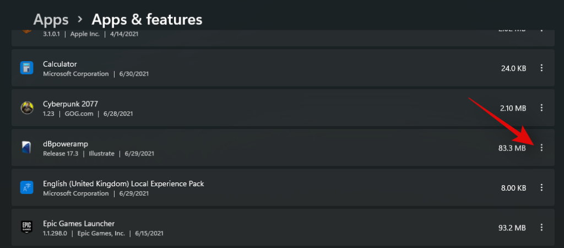Click the 83.3 MB size of dBpoweramp
The image size is (564, 248).
pyautogui.click(x=511, y=148)
